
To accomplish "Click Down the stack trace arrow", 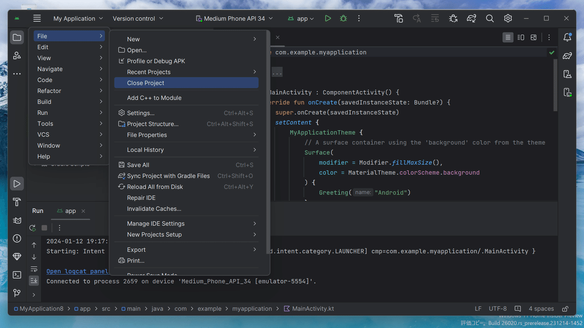I will (x=34, y=257).
